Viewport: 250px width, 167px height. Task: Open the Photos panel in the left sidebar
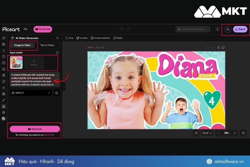[x=4, y=69]
